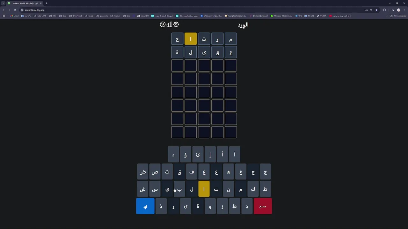Tap the ه key on keyboard
Image resolution: width=408 pixels, height=229 pixels.
click(x=229, y=172)
